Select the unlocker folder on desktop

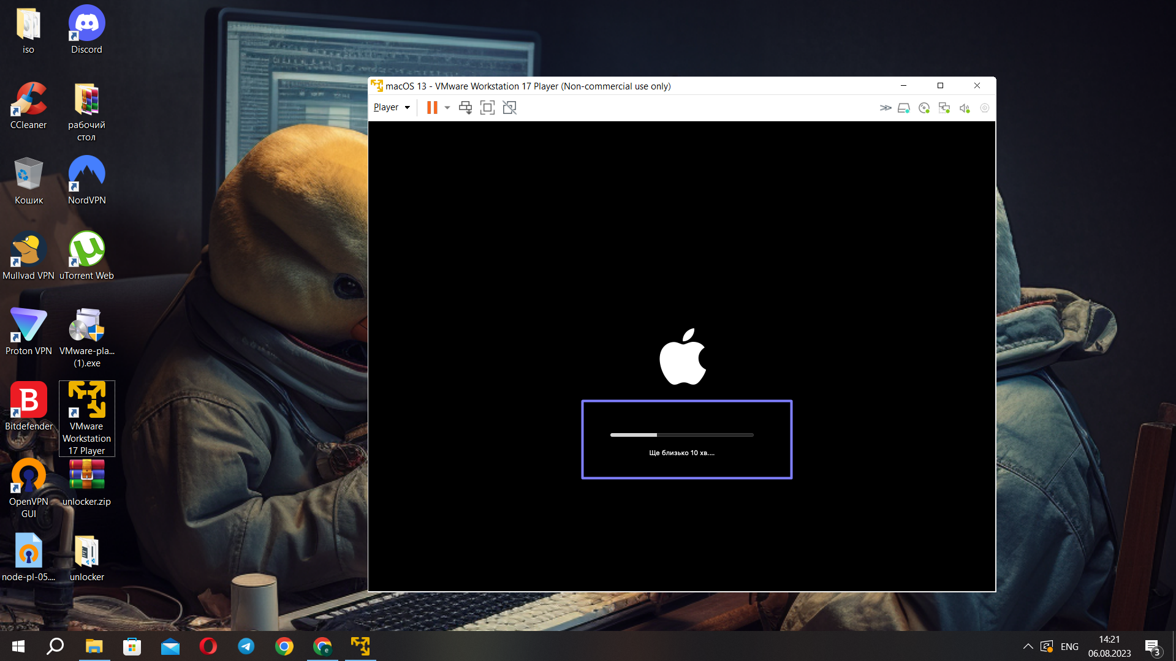tap(86, 558)
